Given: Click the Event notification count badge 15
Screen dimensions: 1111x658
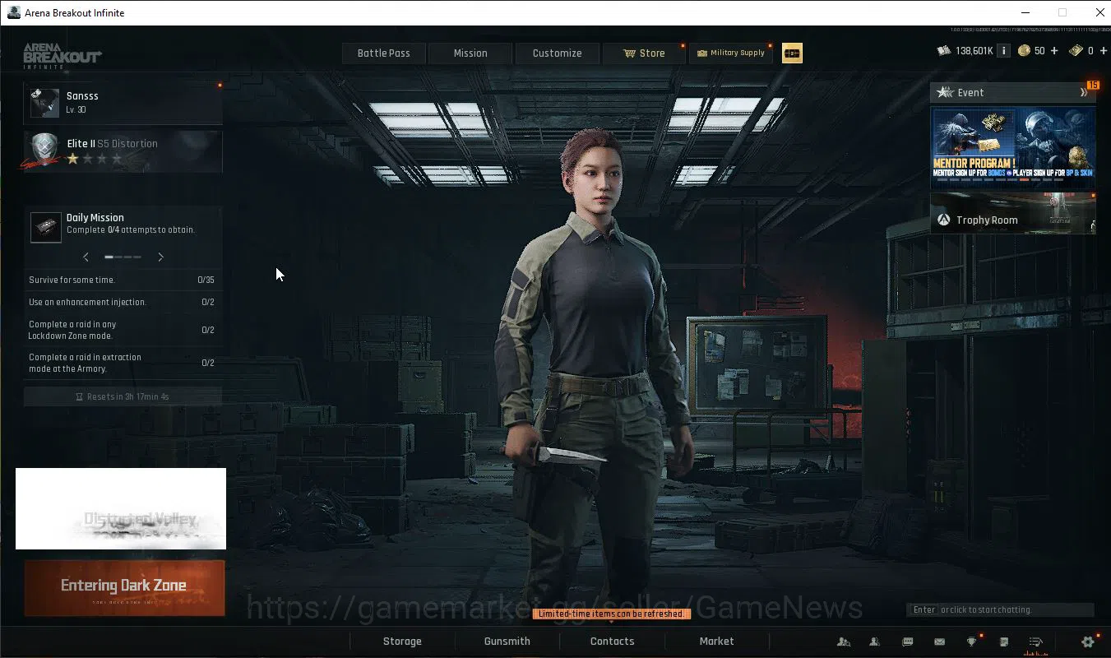Looking at the screenshot, I should [x=1093, y=85].
